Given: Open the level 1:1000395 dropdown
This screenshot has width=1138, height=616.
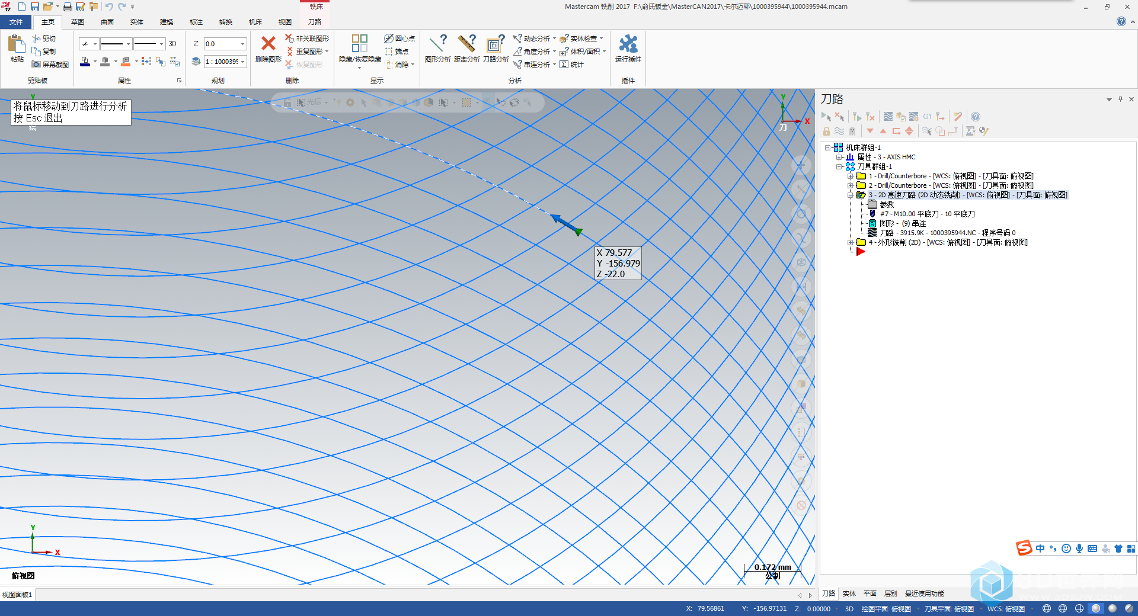Looking at the screenshot, I should 242,62.
